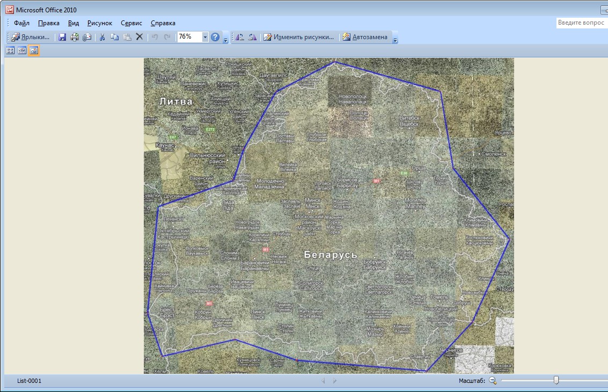Open the Файл menu

click(22, 23)
